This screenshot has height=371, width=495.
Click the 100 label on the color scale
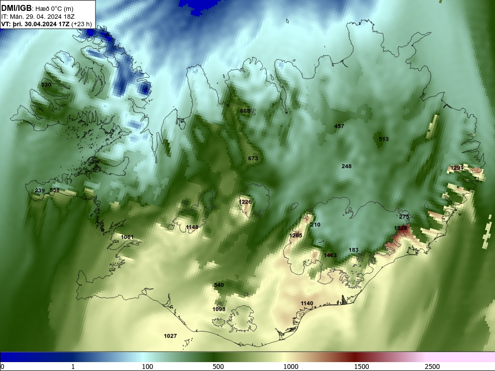[148, 367]
